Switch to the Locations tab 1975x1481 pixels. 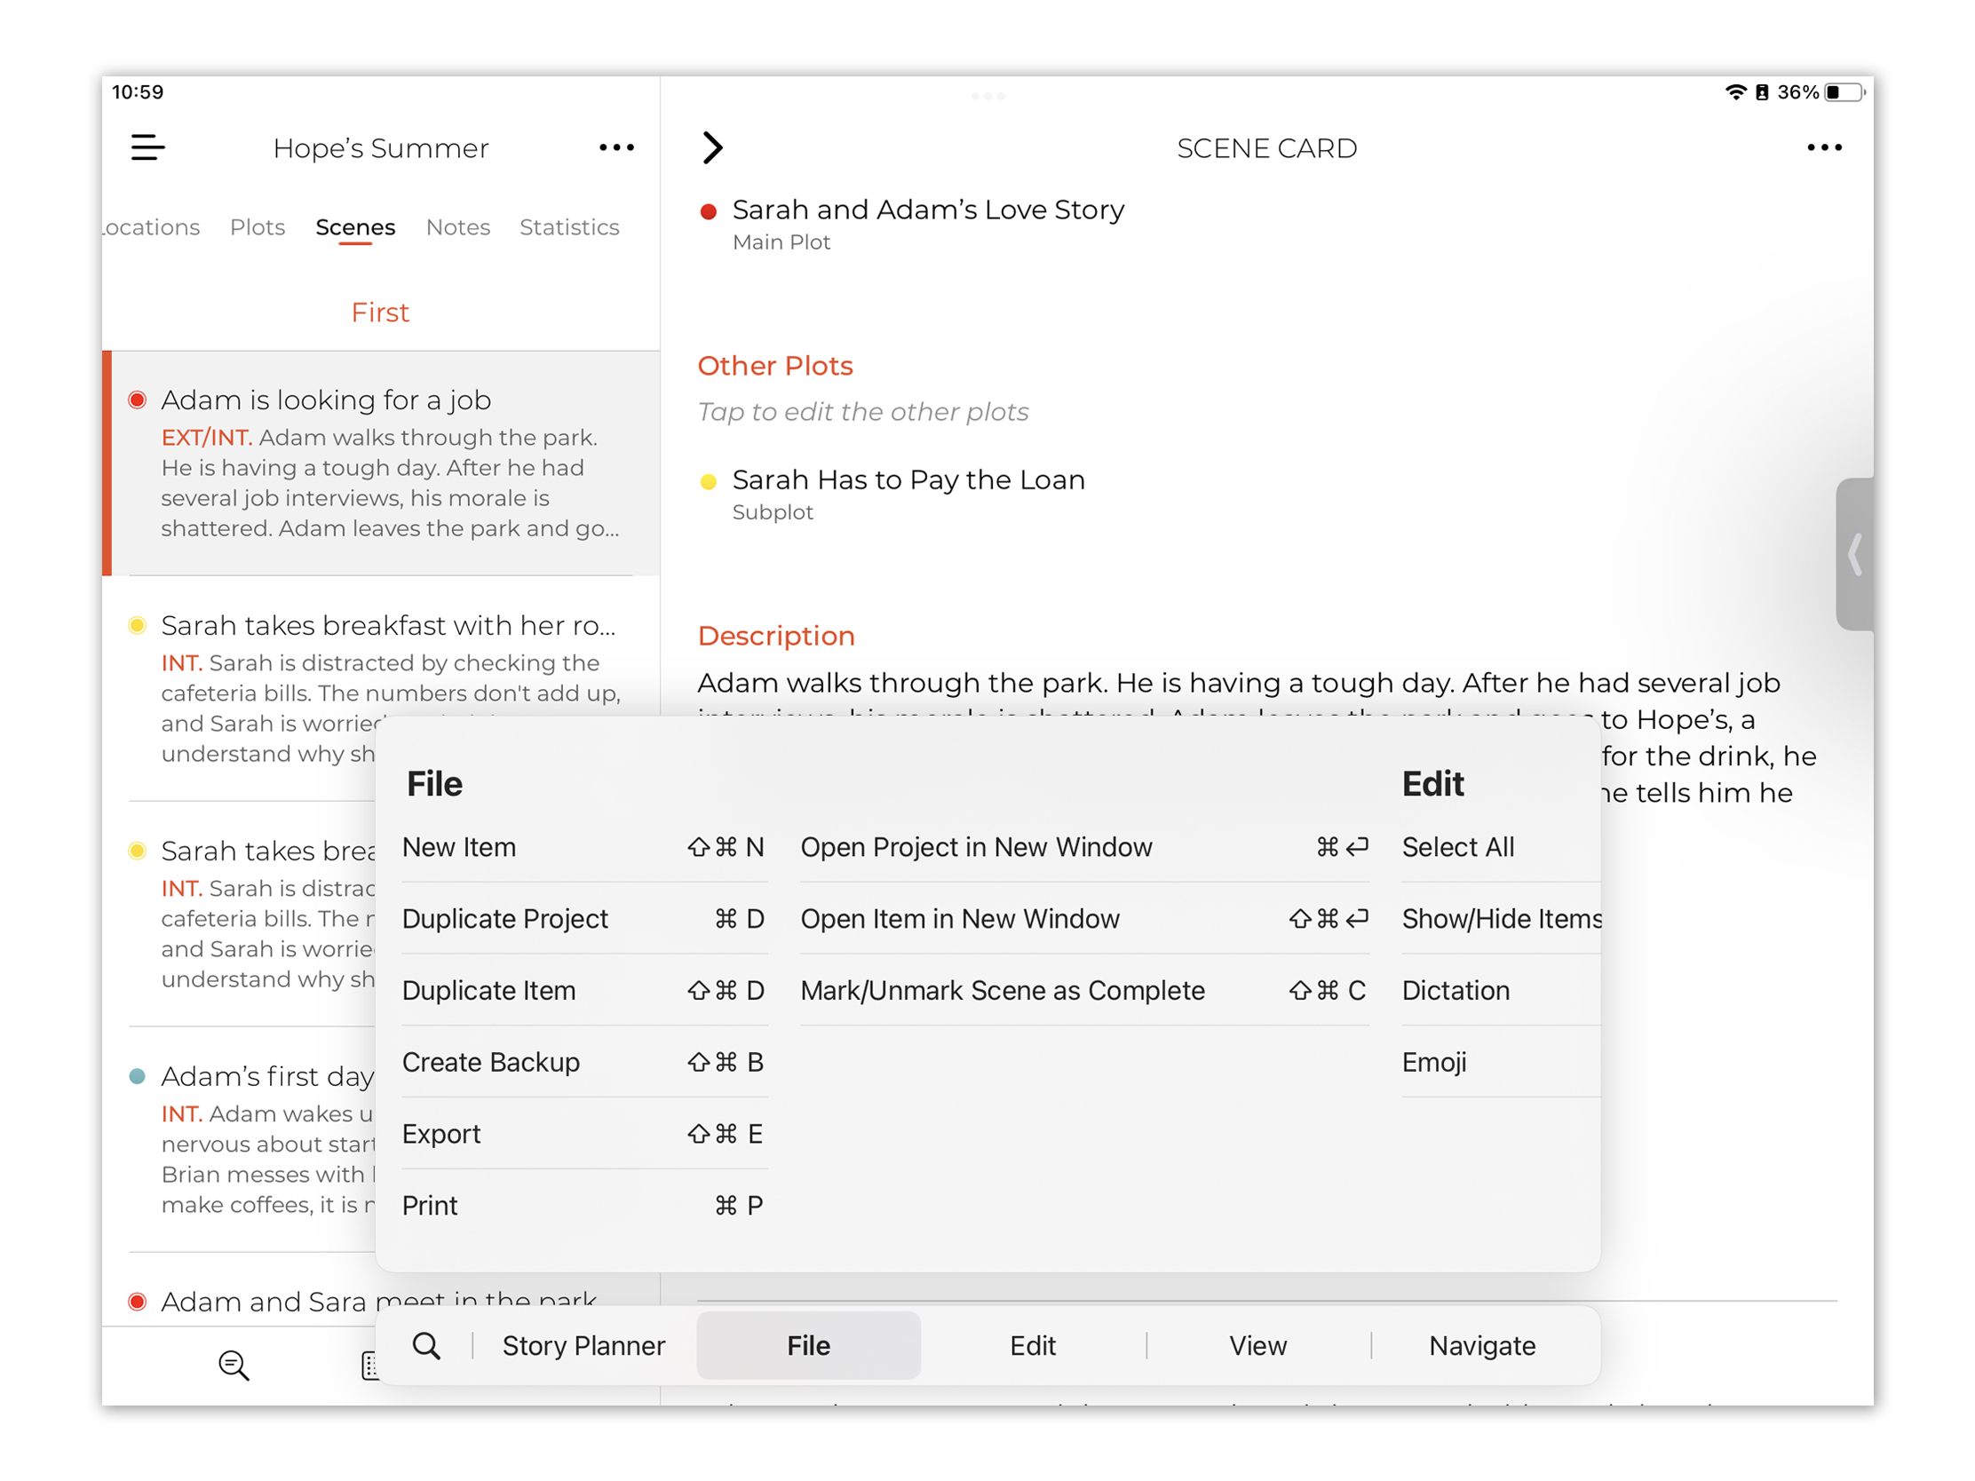coord(151,226)
